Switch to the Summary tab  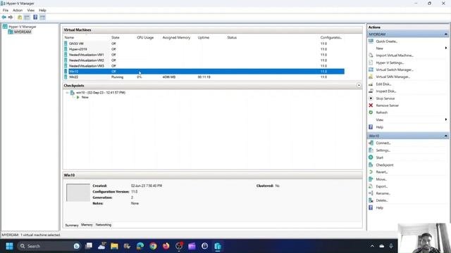(72, 225)
